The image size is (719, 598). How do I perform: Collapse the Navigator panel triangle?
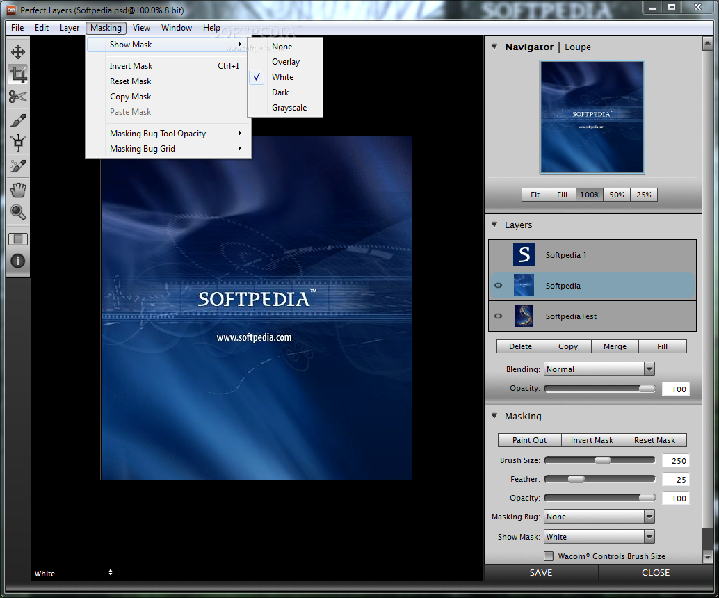[x=494, y=47]
